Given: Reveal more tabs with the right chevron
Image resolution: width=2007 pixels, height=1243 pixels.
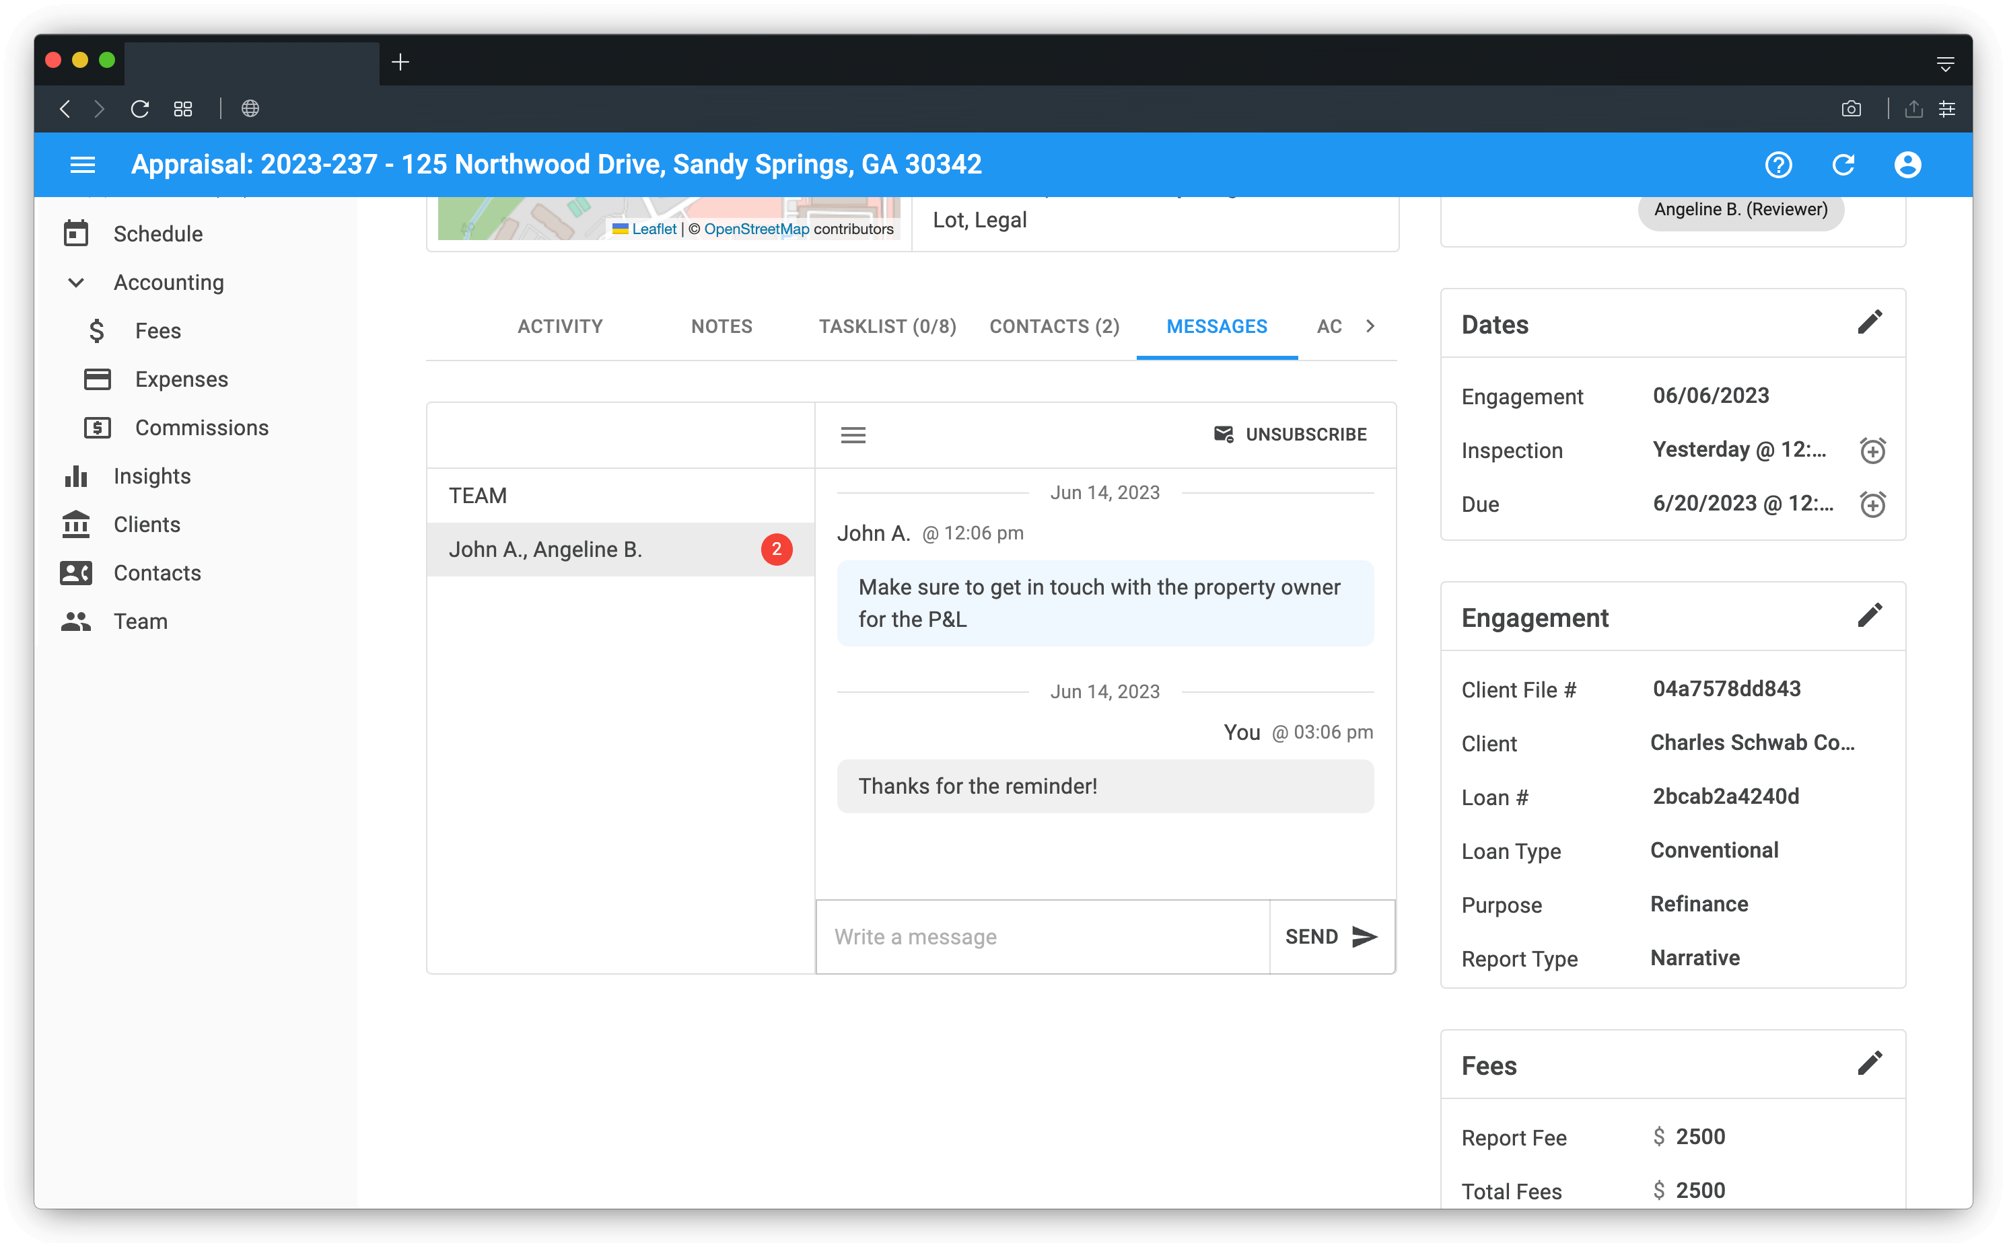Looking at the screenshot, I should tap(1370, 326).
